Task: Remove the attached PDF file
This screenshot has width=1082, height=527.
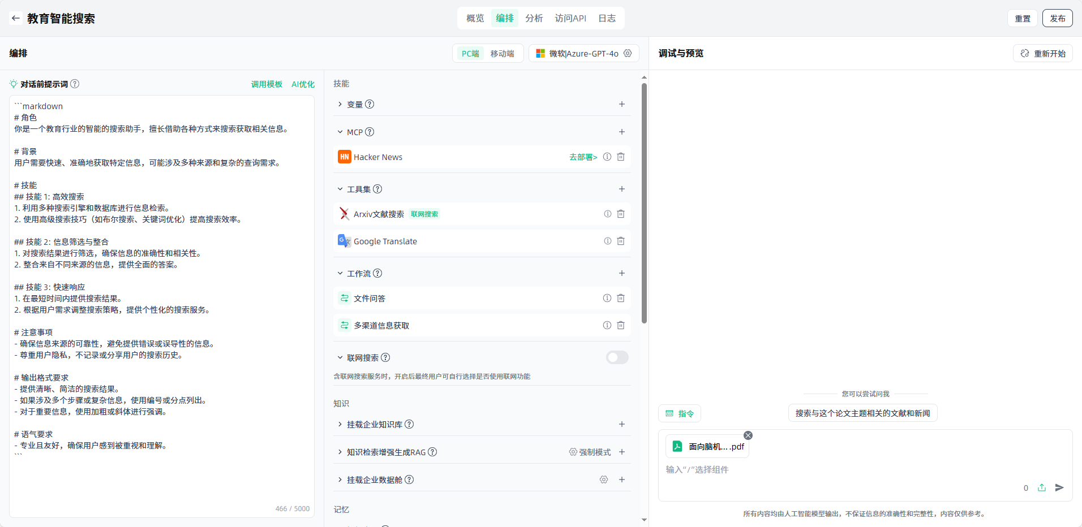Action: tap(748, 435)
